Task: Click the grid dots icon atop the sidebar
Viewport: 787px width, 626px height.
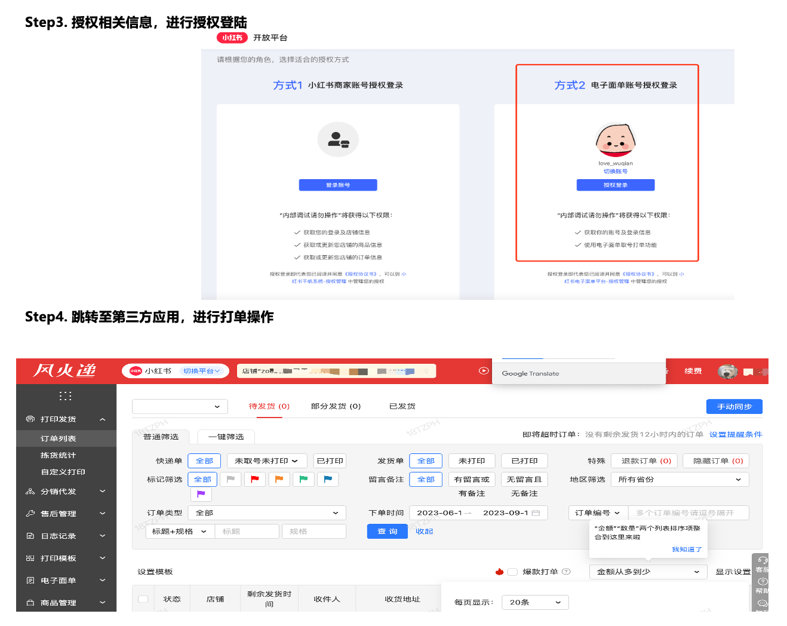Action: (66, 396)
